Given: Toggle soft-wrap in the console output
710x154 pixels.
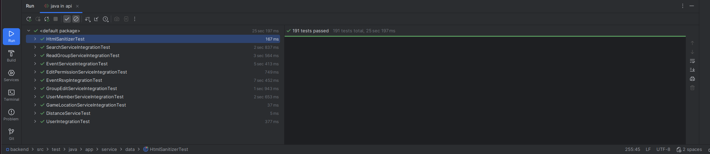Looking at the screenshot, I should coord(692,61).
